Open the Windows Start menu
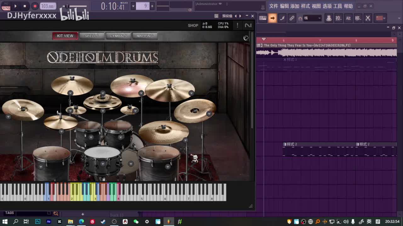Image resolution: width=403 pixels, height=226 pixels. coord(5,222)
